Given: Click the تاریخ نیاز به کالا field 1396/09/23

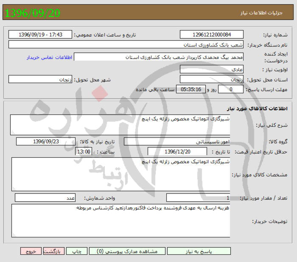Looking at the screenshot, I should click(x=46, y=142).
